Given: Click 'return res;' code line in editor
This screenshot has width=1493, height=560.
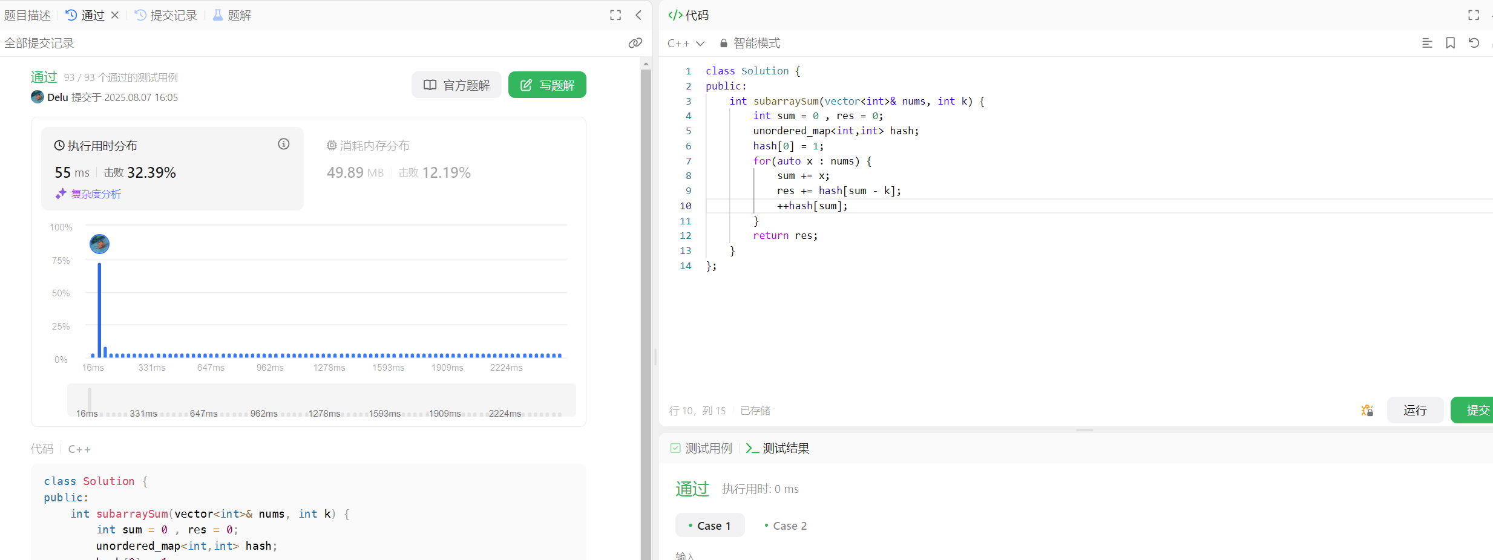Looking at the screenshot, I should click(786, 235).
